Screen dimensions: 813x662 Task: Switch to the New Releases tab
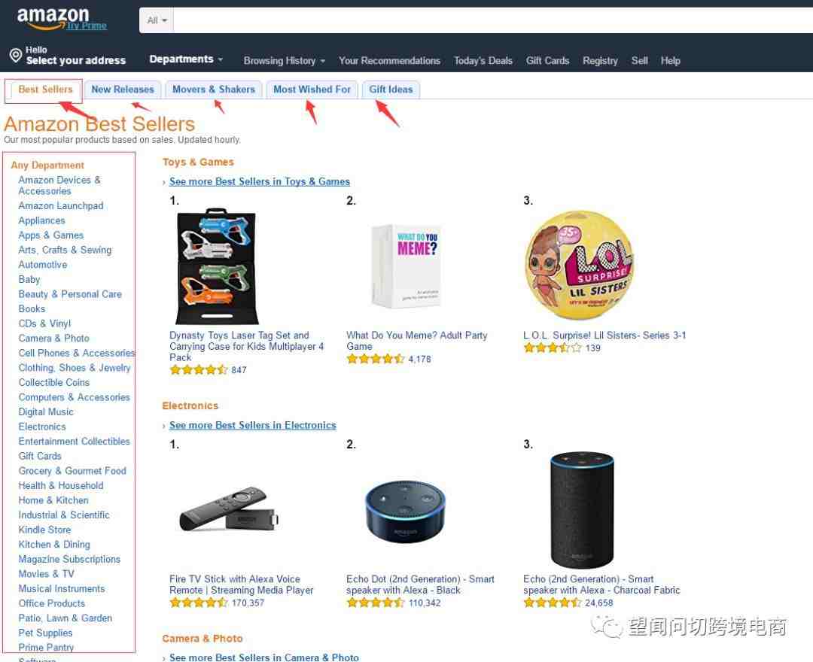pos(123,90)
